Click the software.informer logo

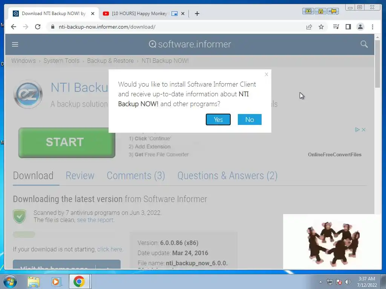pyautogui.click(x=190, y=44)
